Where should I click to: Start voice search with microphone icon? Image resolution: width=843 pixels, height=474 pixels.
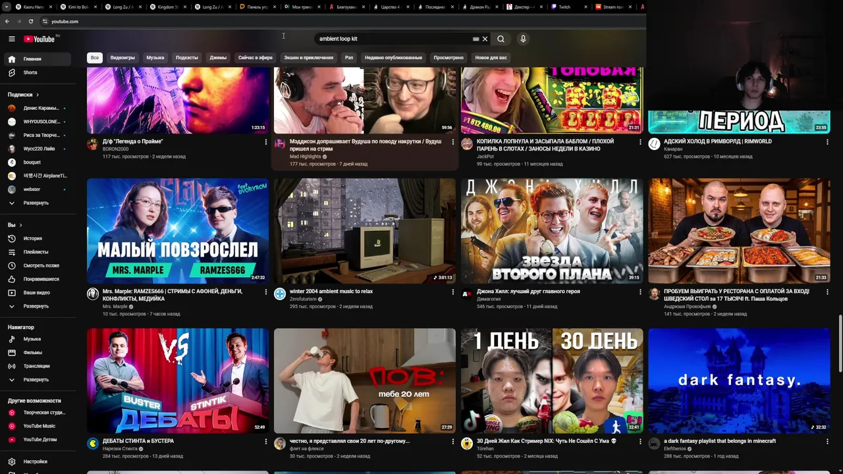[x=523, y=39]
